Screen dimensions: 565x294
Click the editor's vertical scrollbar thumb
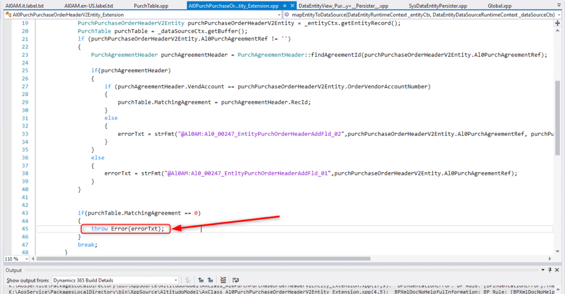click(x=558, y=110)
